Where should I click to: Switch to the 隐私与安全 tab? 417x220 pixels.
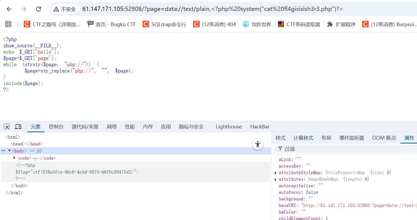point(191,127)
